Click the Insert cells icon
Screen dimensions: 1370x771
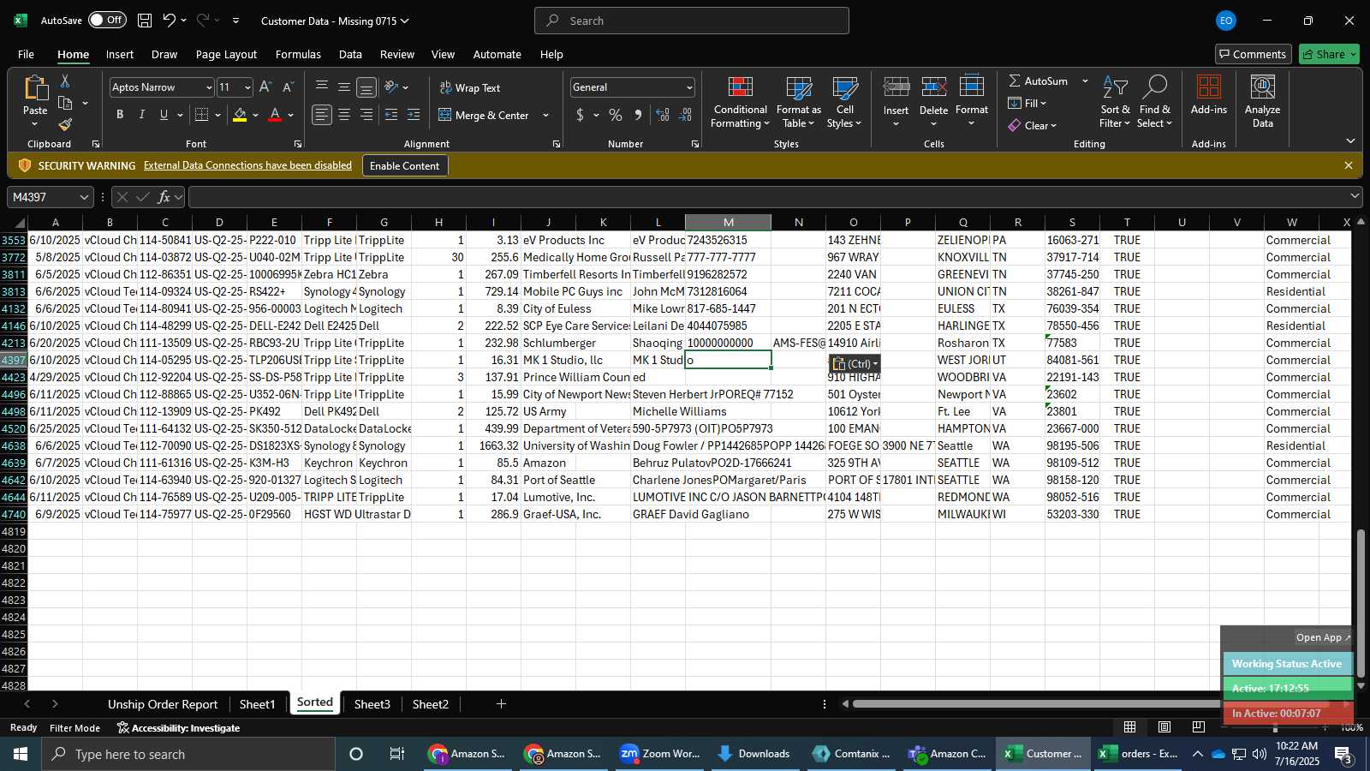point(896,87)
